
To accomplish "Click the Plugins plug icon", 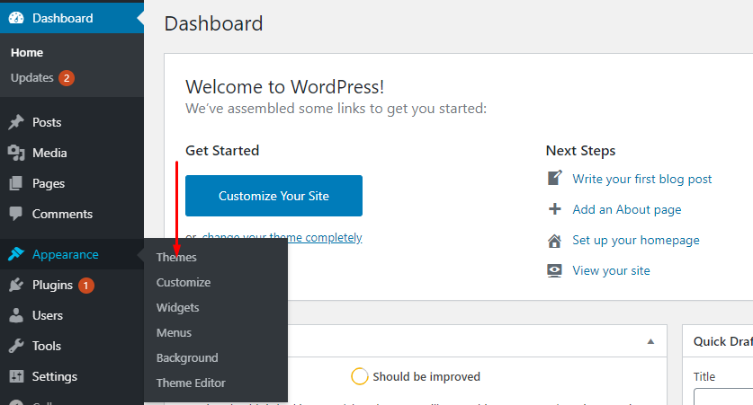I will [x=16, y=285].
